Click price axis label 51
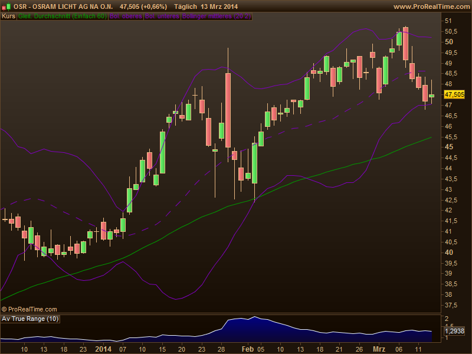 448,21
